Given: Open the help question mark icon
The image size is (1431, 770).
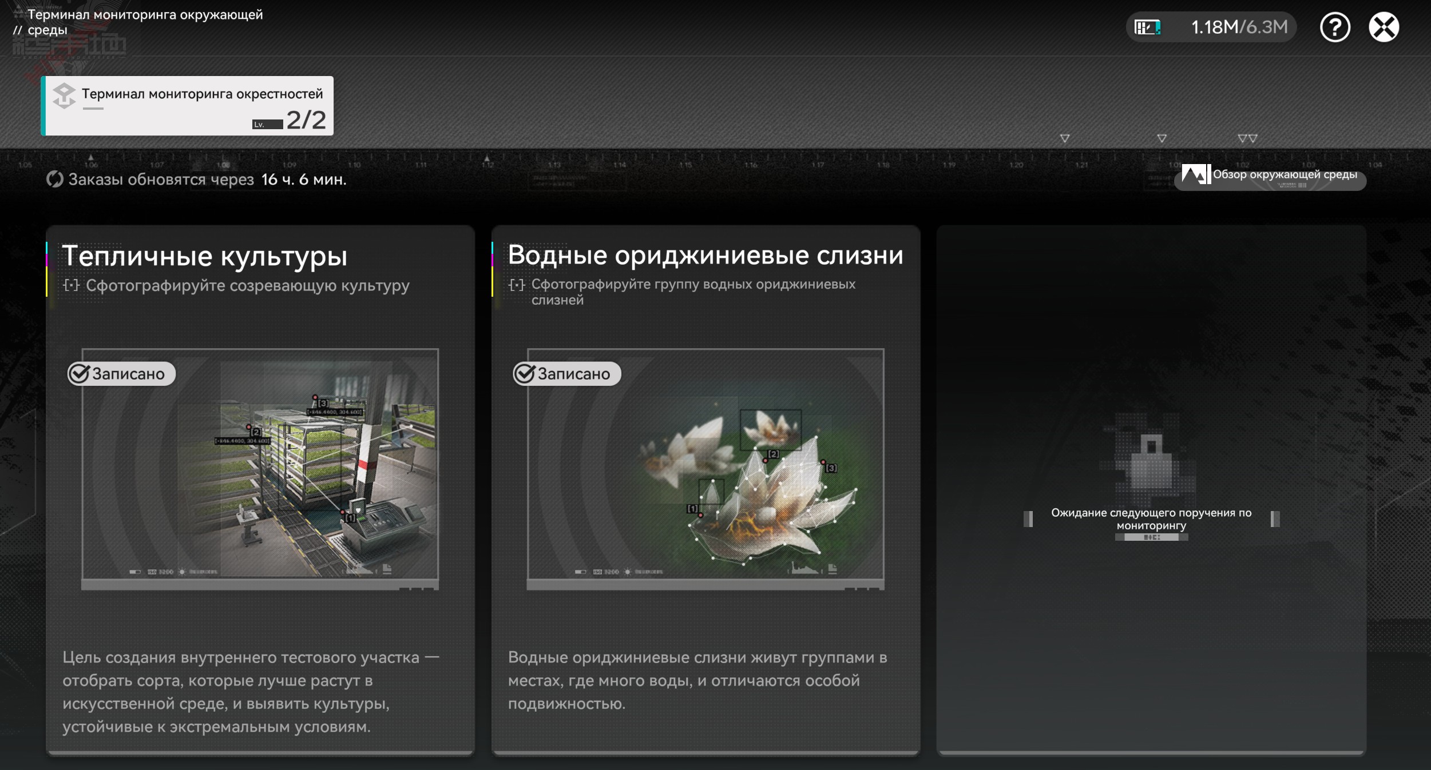Looking at the screenshot, I should [x=1334, y=27].
